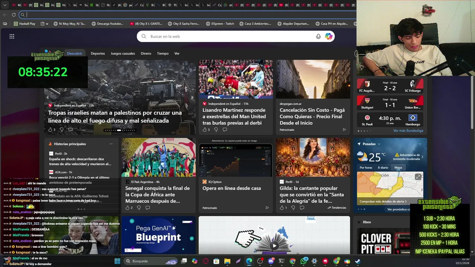Switch to Deportes tab
475x267 pixels.
point(98,53)
